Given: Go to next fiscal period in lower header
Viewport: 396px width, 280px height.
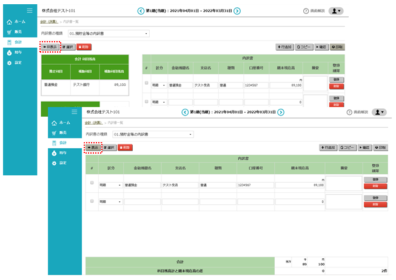Looking at the screenshot, I should click(x=281, y=112).
